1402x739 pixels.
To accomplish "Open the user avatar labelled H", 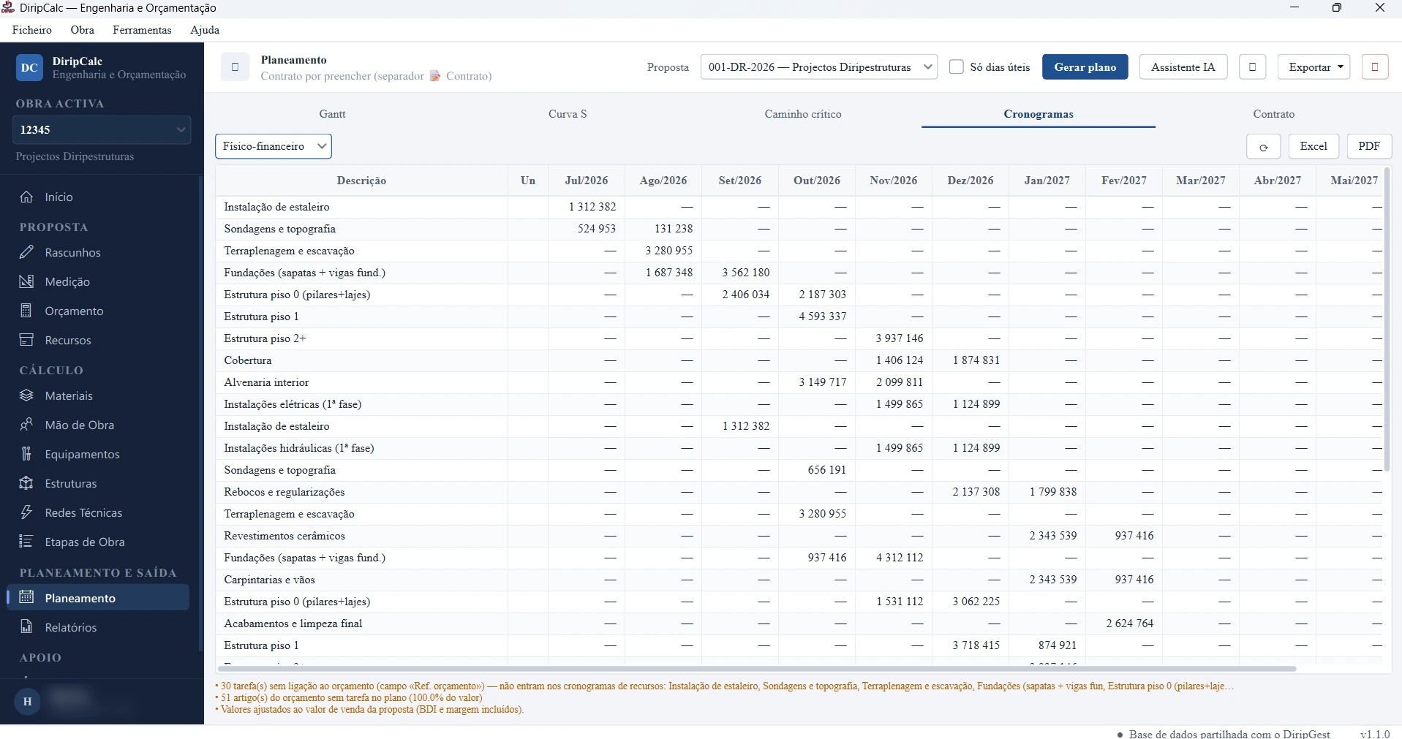I will 27,702.
